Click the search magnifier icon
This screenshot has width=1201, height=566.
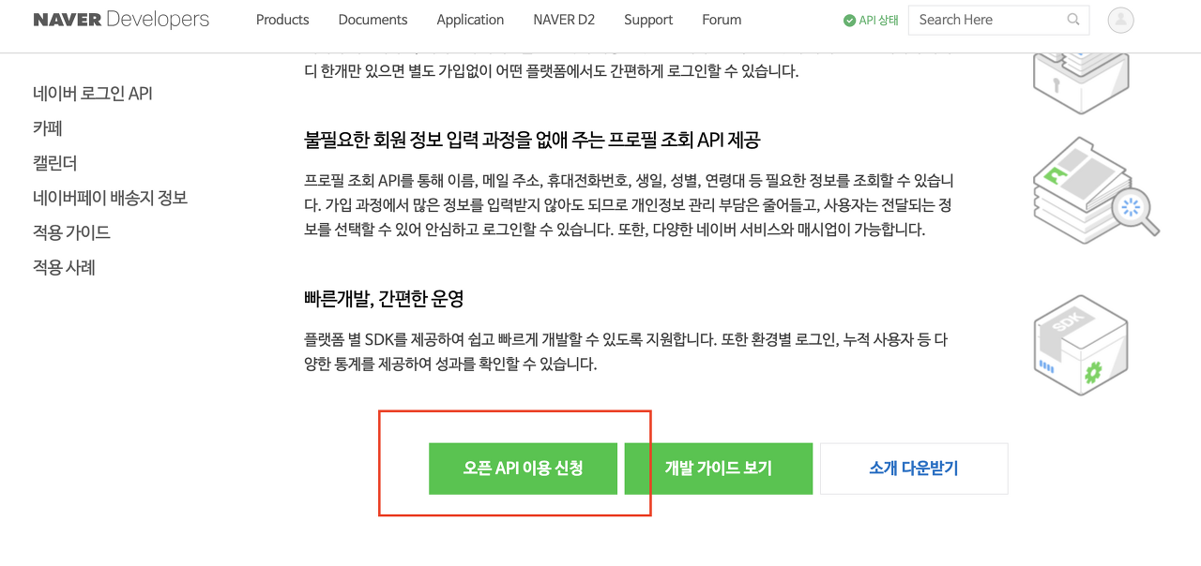[1073, 20]
